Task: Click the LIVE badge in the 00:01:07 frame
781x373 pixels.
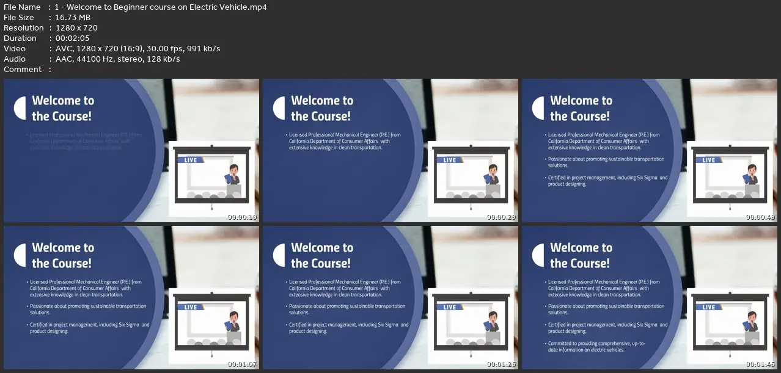Action: coord(191,307)
